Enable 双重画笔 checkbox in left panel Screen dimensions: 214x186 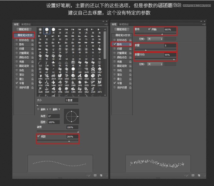[17, 53]
